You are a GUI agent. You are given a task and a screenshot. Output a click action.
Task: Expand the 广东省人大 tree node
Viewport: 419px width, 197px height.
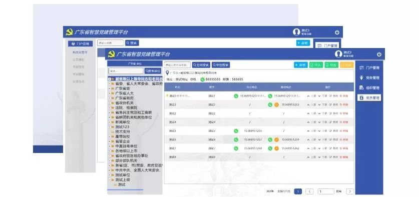(110, 93)
